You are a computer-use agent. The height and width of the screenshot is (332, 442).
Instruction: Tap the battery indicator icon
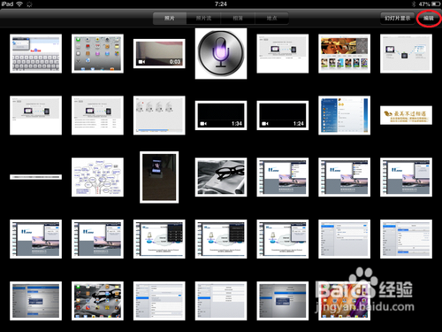tap(436, 4)
